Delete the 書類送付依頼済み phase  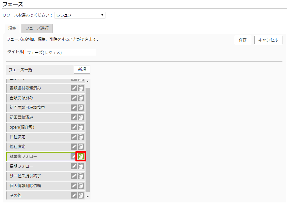click(81, 88)
